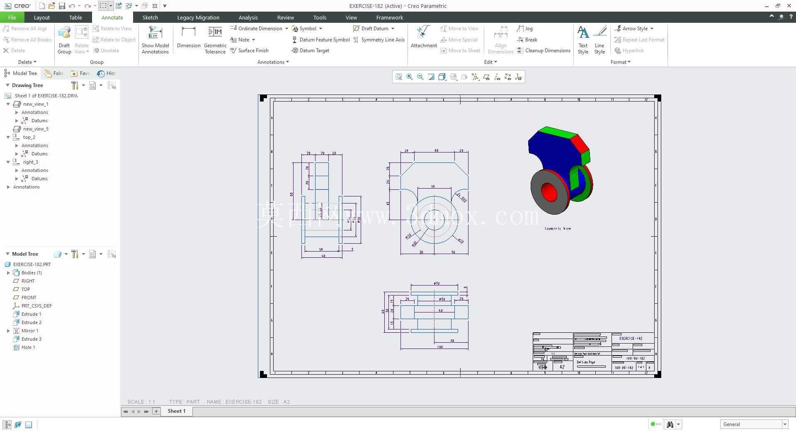Toggle axis display in graphics toolbar
Screen dimensions: 796x431
click(x=497, y=77)
